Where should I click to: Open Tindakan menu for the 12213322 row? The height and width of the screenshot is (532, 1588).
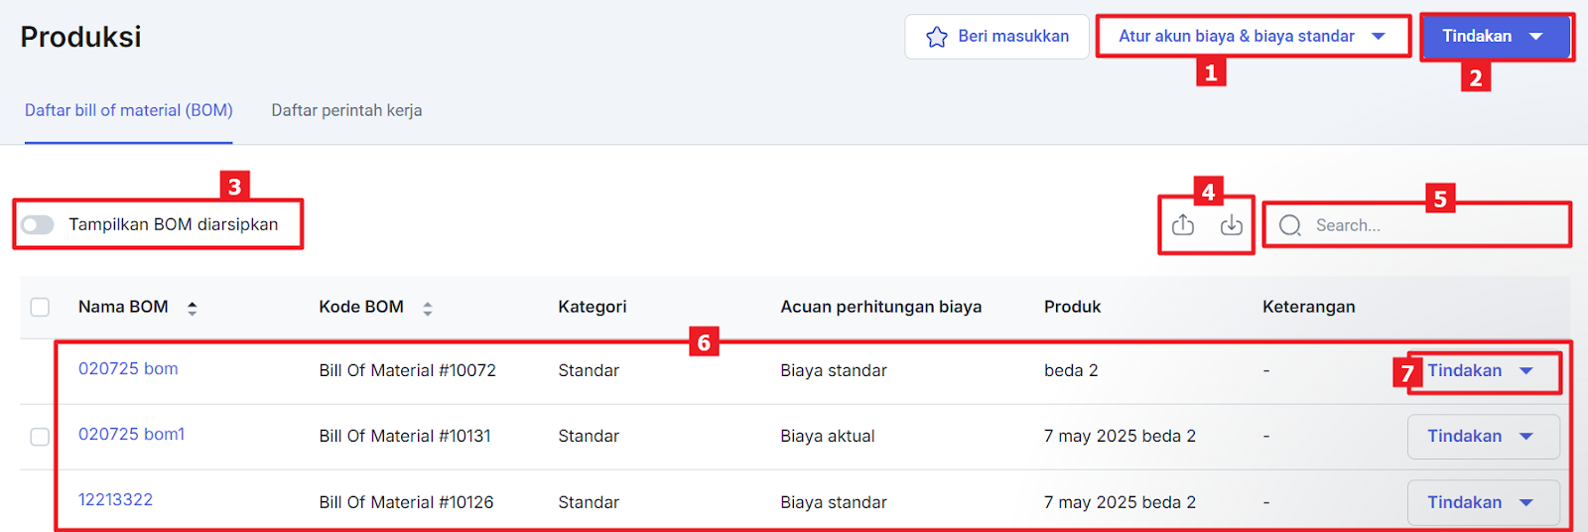1482,502
